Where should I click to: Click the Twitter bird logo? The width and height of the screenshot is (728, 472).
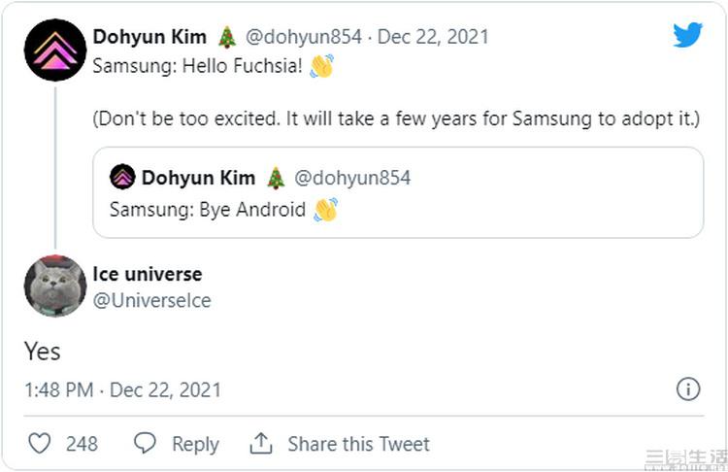pyautogui.click(x=687, y=35)
